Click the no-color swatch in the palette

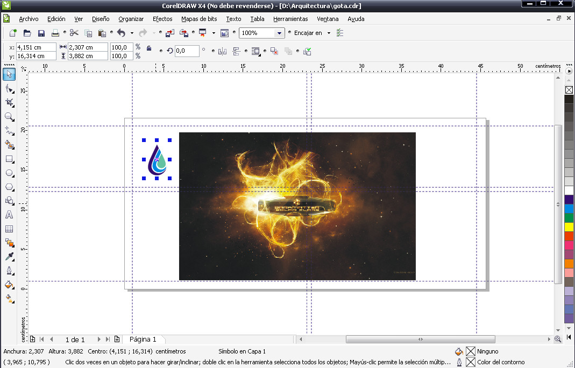coord(569,90)
